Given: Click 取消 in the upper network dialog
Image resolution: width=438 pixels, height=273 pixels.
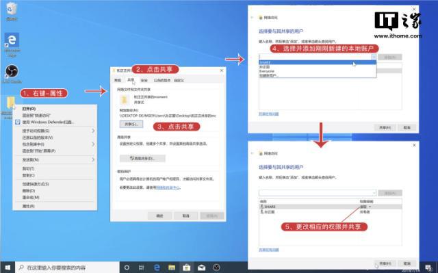Looking at the screenshot, I should 407,127.
